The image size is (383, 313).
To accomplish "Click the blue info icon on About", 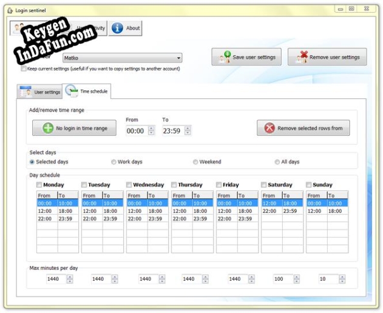I will pos(117,28).
